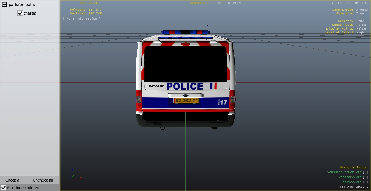Switch to the Geometry view tab

click(x=198, y=3)
